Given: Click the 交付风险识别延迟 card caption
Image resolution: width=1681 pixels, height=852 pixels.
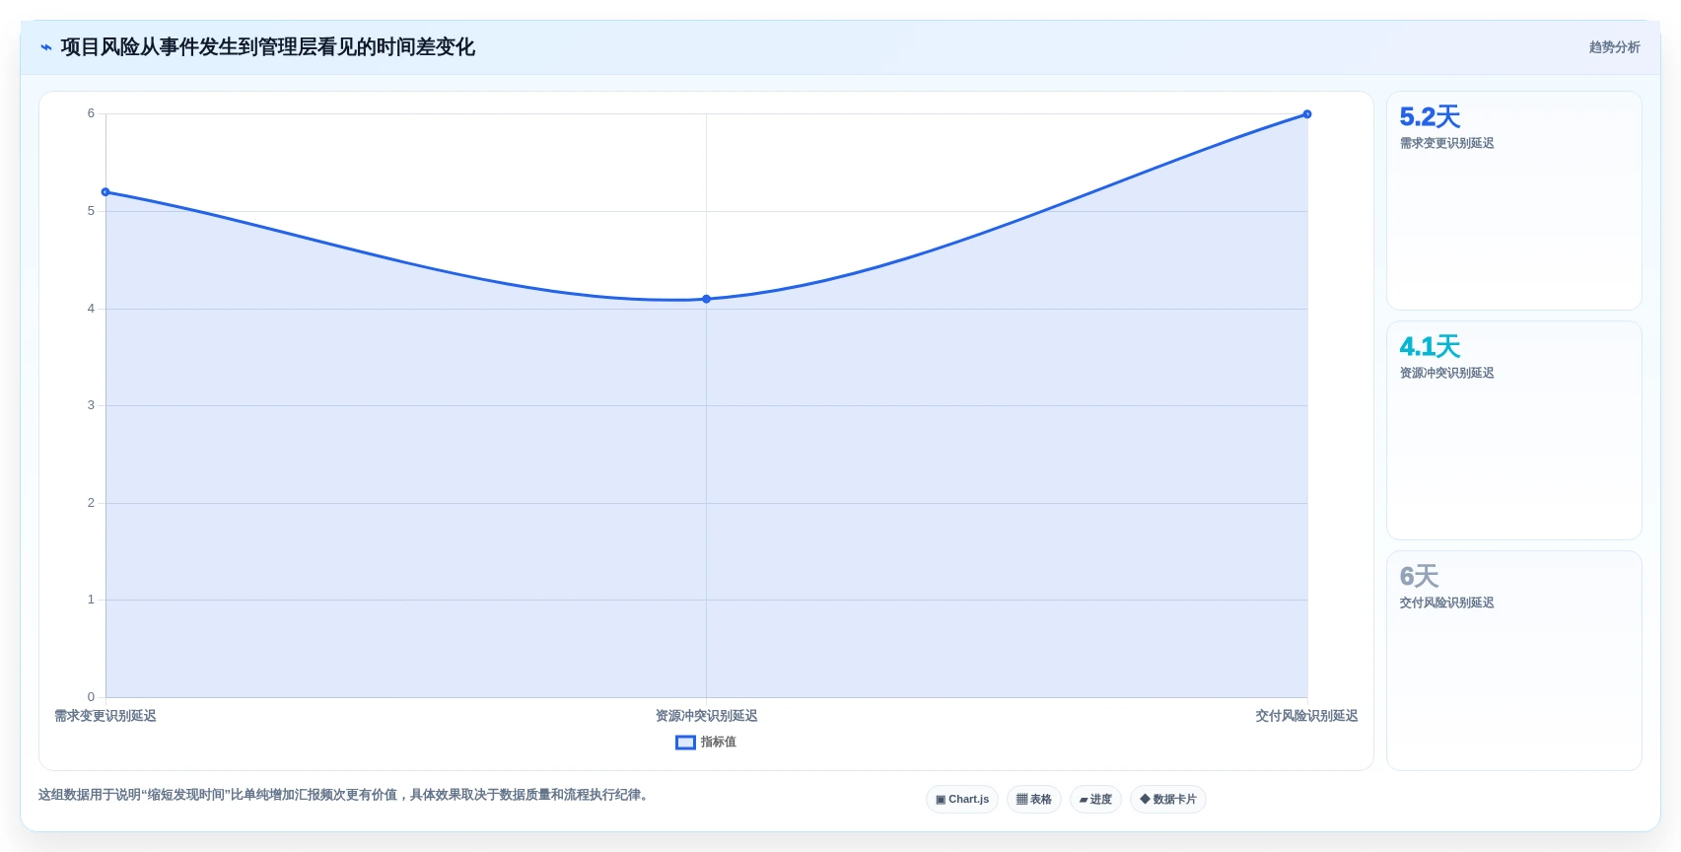Looking at the screenshot, I should pos(1447,603).
